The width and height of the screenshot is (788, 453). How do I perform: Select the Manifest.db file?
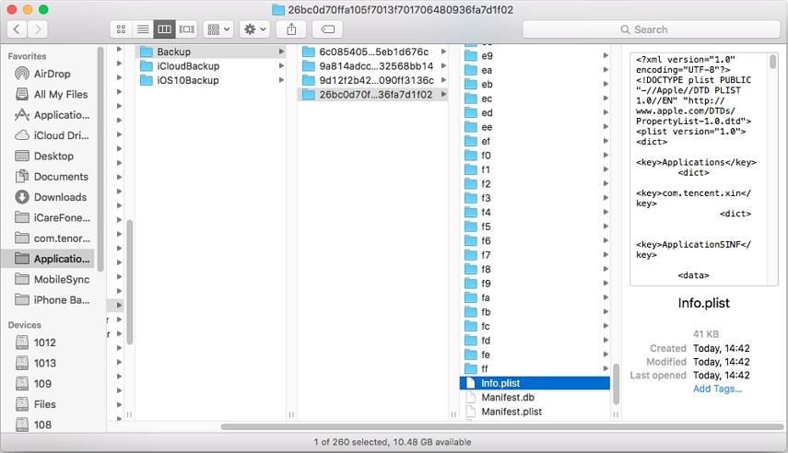535,397
